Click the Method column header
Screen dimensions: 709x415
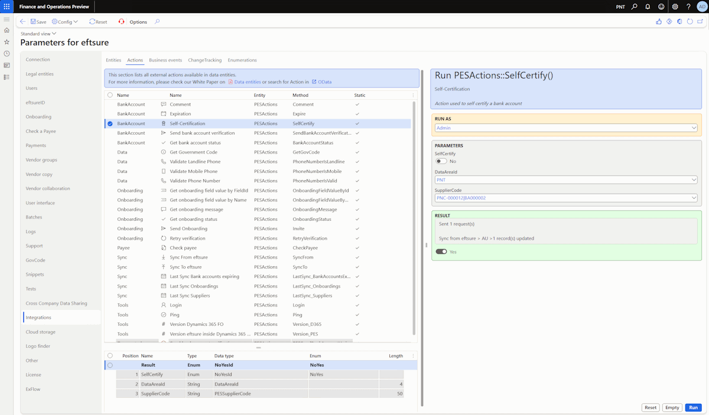[x=300, y=95]
